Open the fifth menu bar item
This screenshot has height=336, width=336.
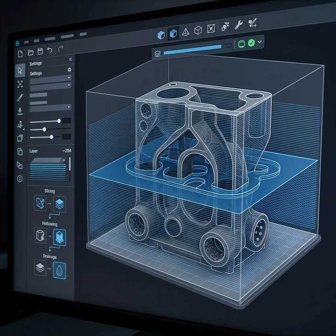coord(83,34)
